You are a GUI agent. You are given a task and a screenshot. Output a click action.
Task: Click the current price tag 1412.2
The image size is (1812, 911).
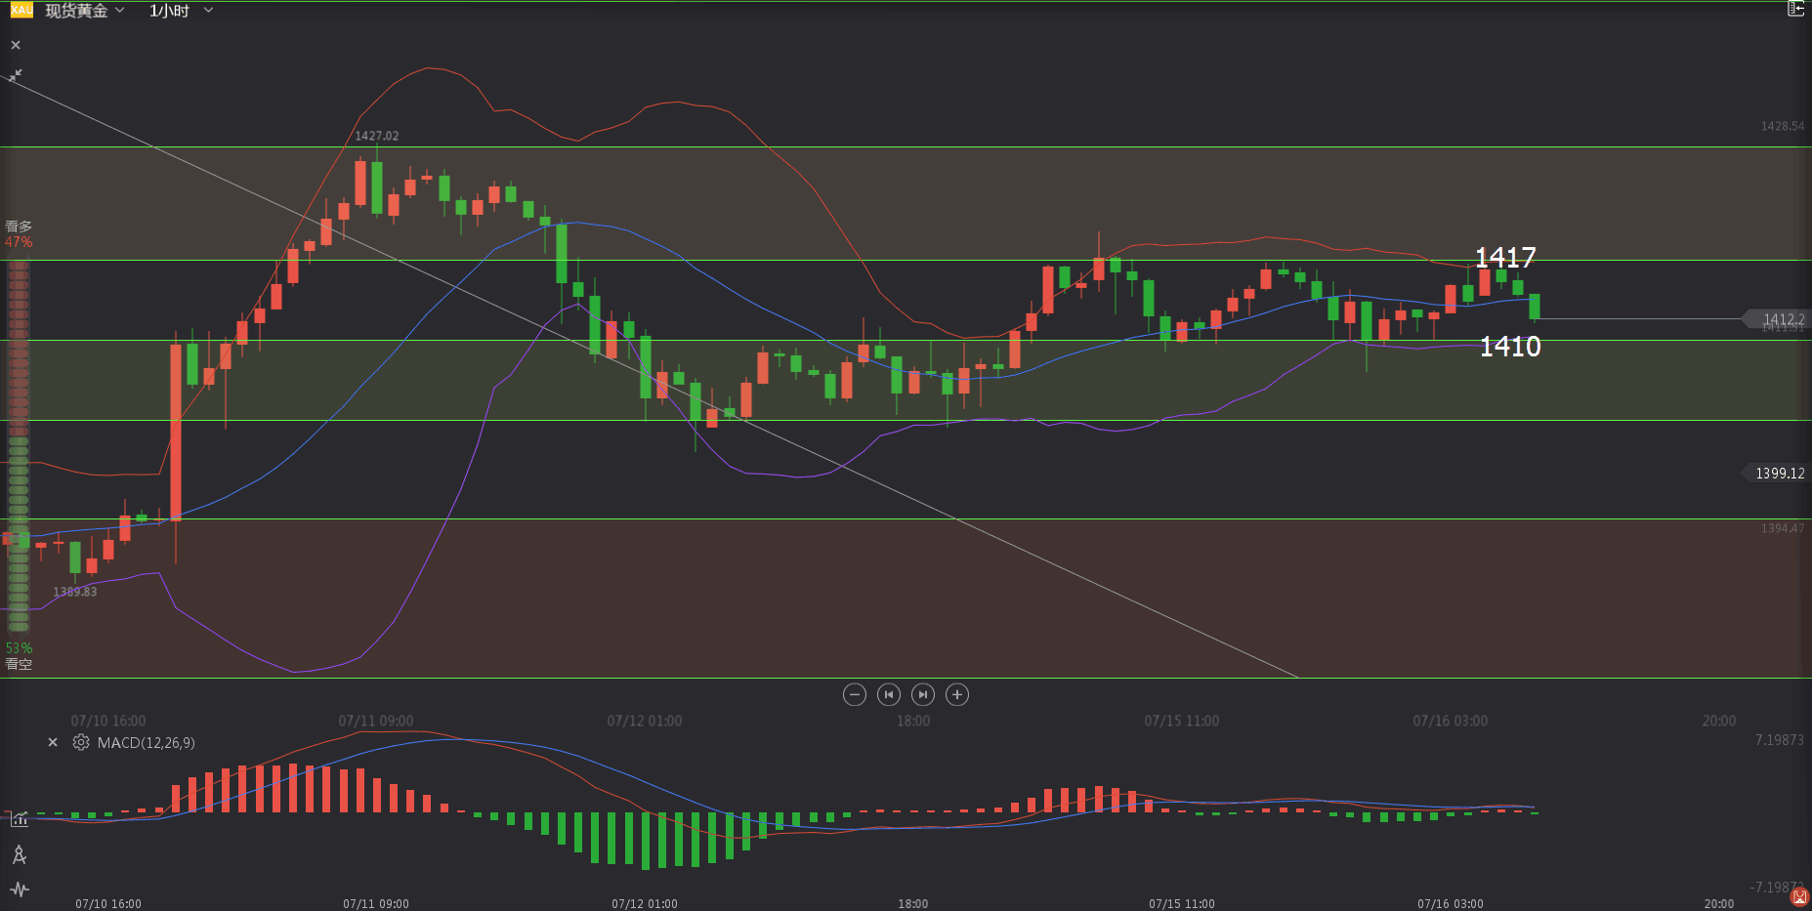click(x=1776, y=319)
